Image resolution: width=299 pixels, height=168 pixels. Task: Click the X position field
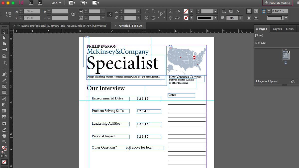tap(32, 11)
